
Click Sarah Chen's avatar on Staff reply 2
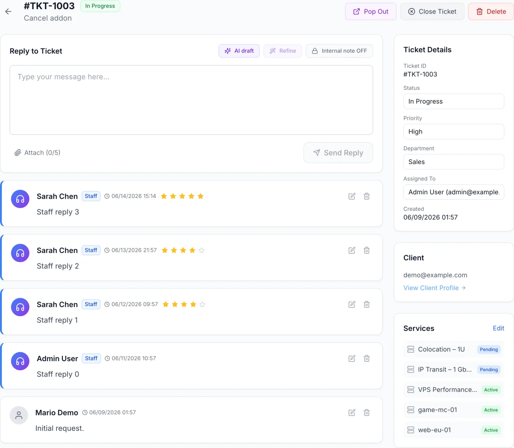click(x=20, y=253)
